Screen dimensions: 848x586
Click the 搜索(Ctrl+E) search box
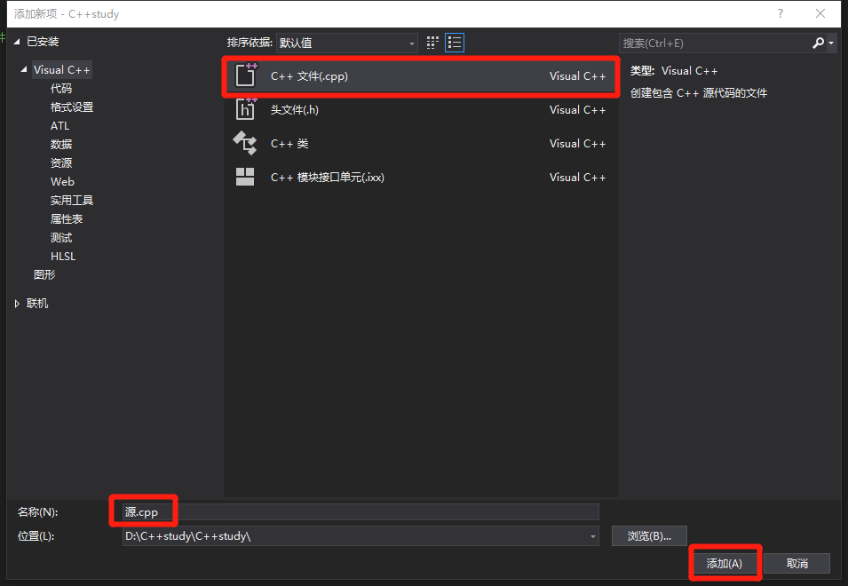click(715, 44)
